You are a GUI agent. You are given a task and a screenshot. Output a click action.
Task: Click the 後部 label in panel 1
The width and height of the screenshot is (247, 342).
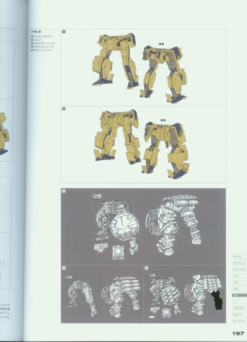click(161, 44)
